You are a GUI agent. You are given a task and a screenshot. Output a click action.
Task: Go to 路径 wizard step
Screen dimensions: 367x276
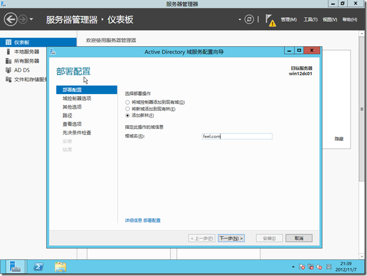point(67,116)
